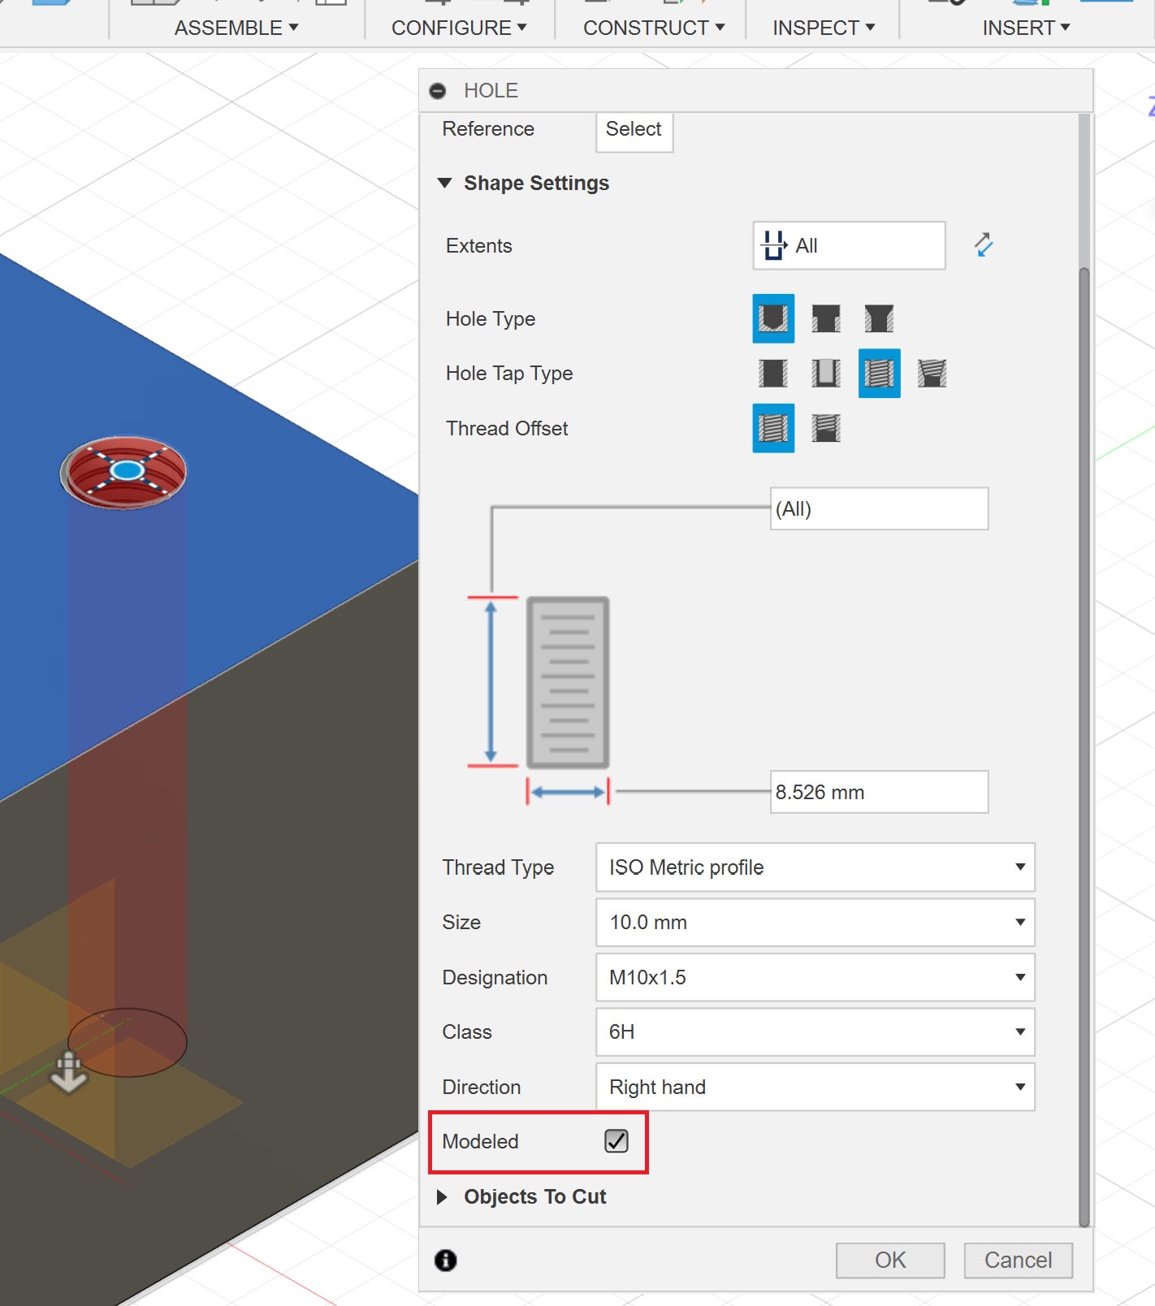1155x1306 pixels.
Task: Click the hole depth field showing (All)
Action: pyautogui.click(x=880, y=508)
